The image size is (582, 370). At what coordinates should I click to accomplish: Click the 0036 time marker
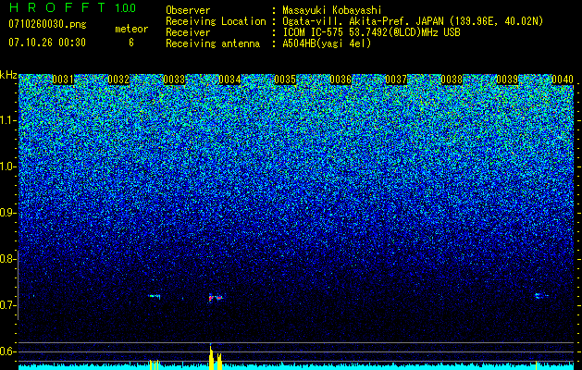(x=341, y=80)
